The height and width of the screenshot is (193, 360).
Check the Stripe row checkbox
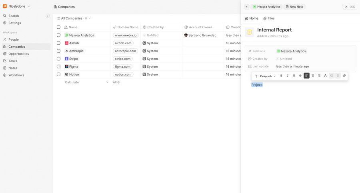point(58,59)
